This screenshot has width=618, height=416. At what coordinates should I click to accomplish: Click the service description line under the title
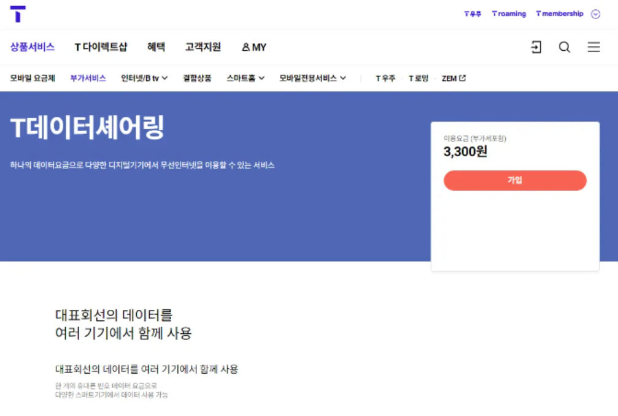pos(142,165)
